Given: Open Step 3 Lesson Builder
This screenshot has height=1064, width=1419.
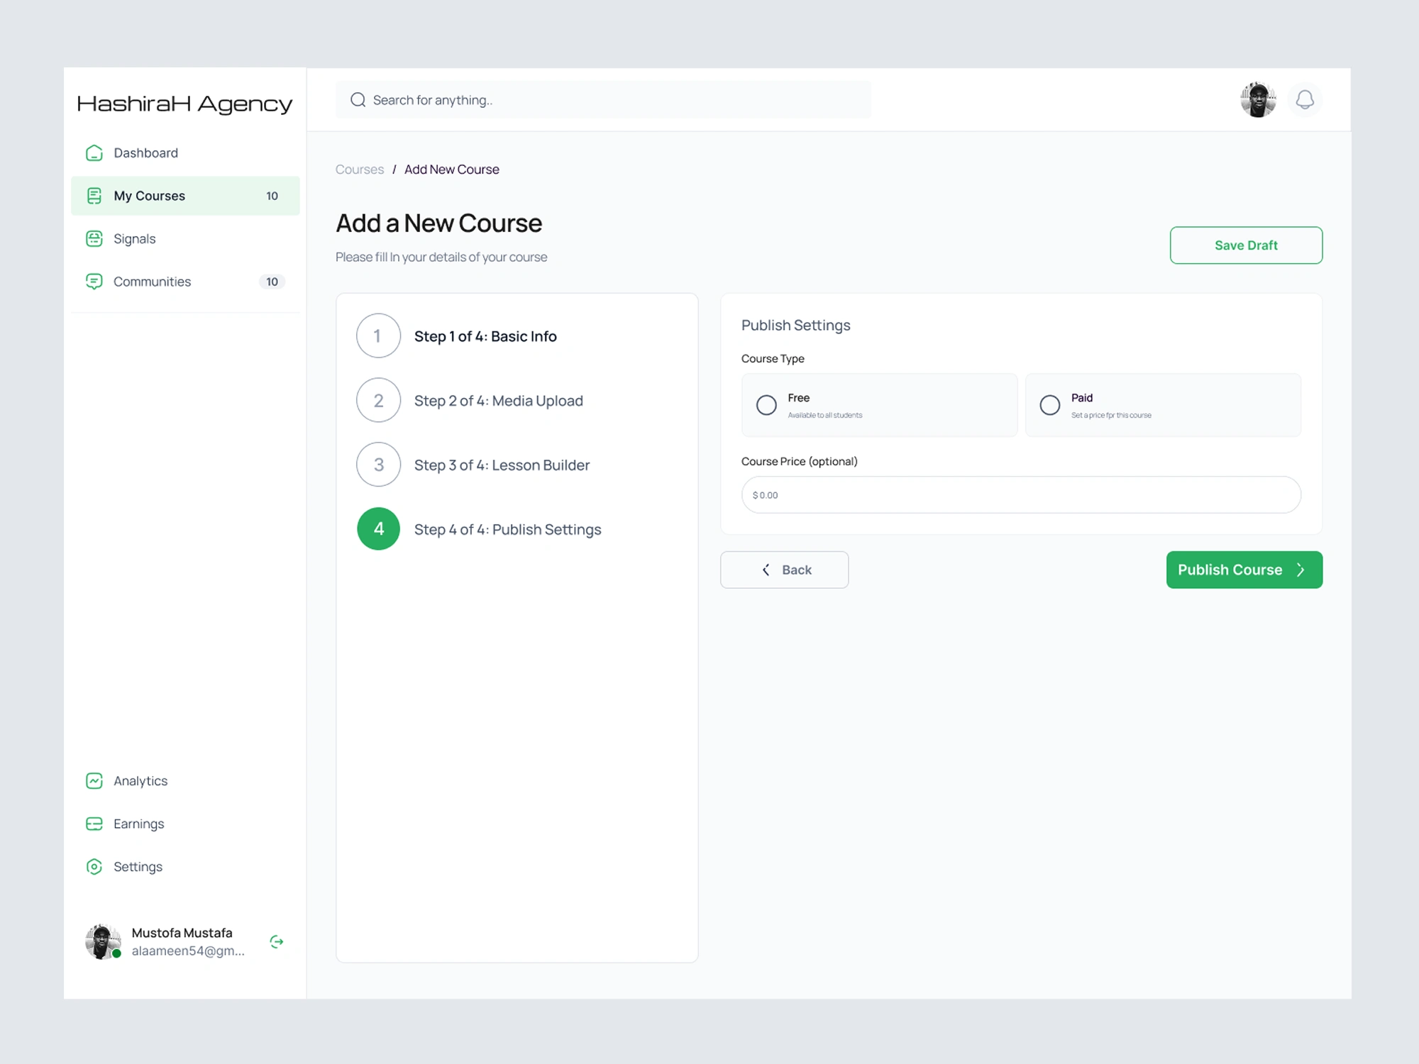Looking at the screenshot, I should 501,465.
